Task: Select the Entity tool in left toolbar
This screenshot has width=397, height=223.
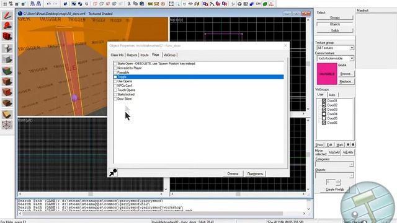Action: coord(7,48)
